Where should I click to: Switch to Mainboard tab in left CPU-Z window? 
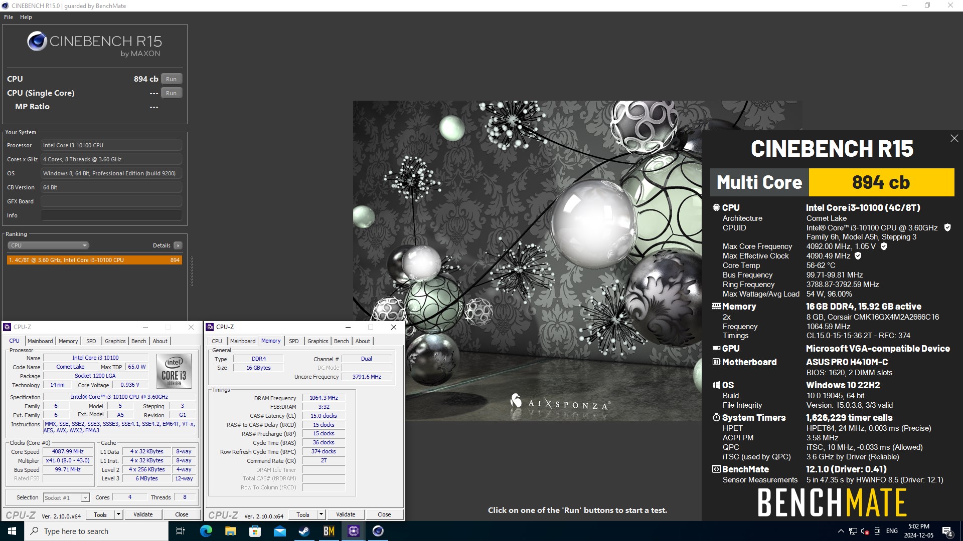click(x=40, y=341)
